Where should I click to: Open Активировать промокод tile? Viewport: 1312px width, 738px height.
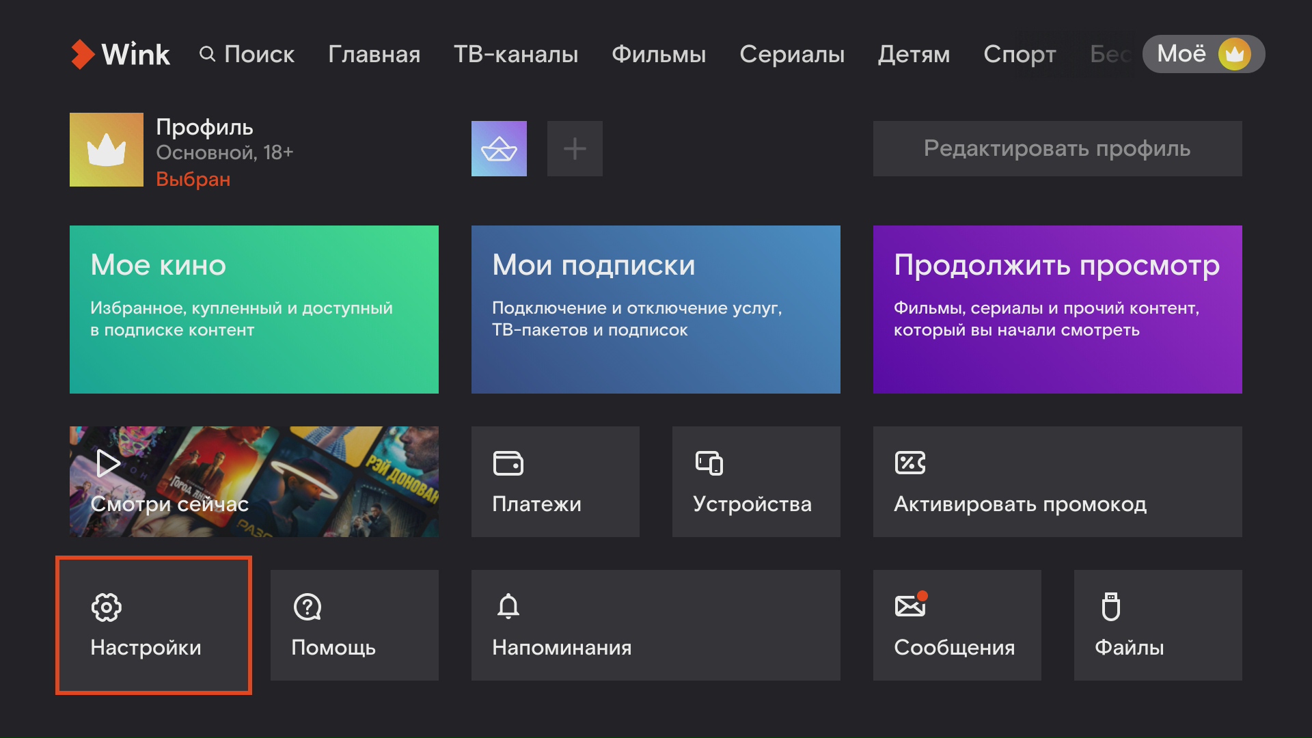pyautogui.click(x=1057, y=482)
